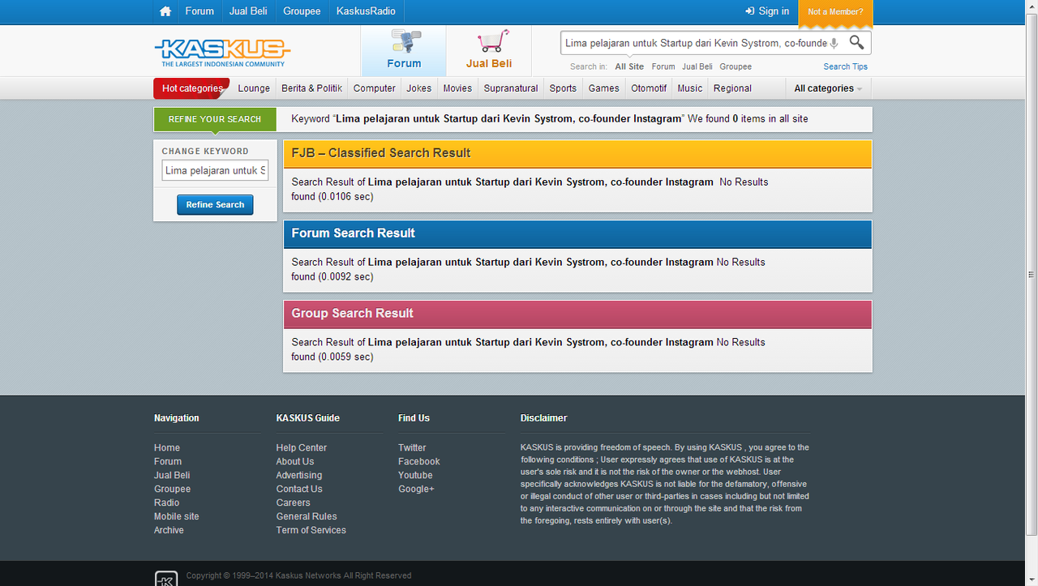Open Advertising footer link
Viewport: 1038px width, 586px height.
coord(299,475)
